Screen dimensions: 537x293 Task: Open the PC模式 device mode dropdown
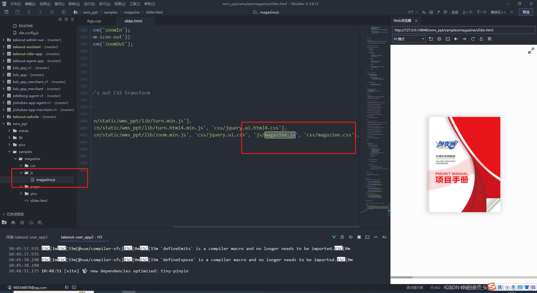point(409,39)
